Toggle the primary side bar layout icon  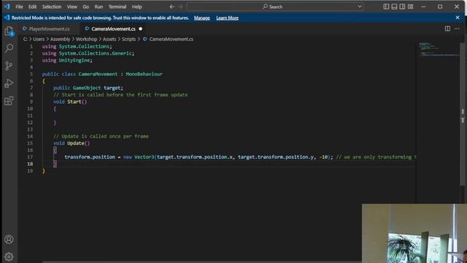tap(386, 7)
